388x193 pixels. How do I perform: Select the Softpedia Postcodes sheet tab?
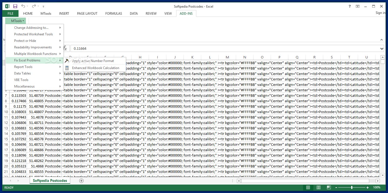(x=50, y=181)
